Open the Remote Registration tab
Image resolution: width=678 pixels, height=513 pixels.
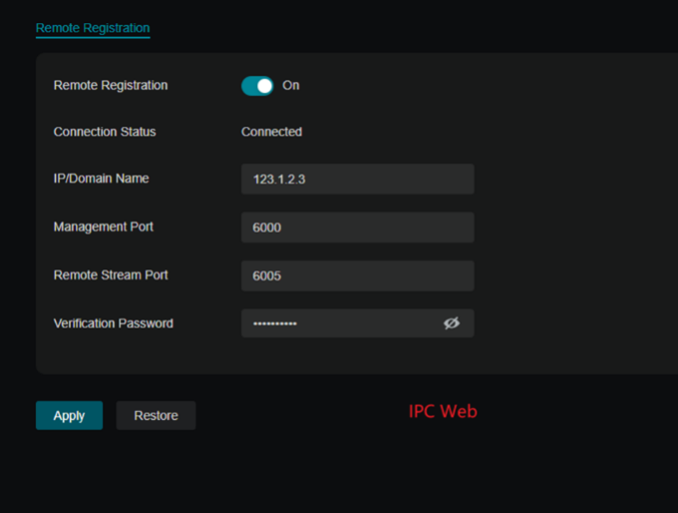93,28
